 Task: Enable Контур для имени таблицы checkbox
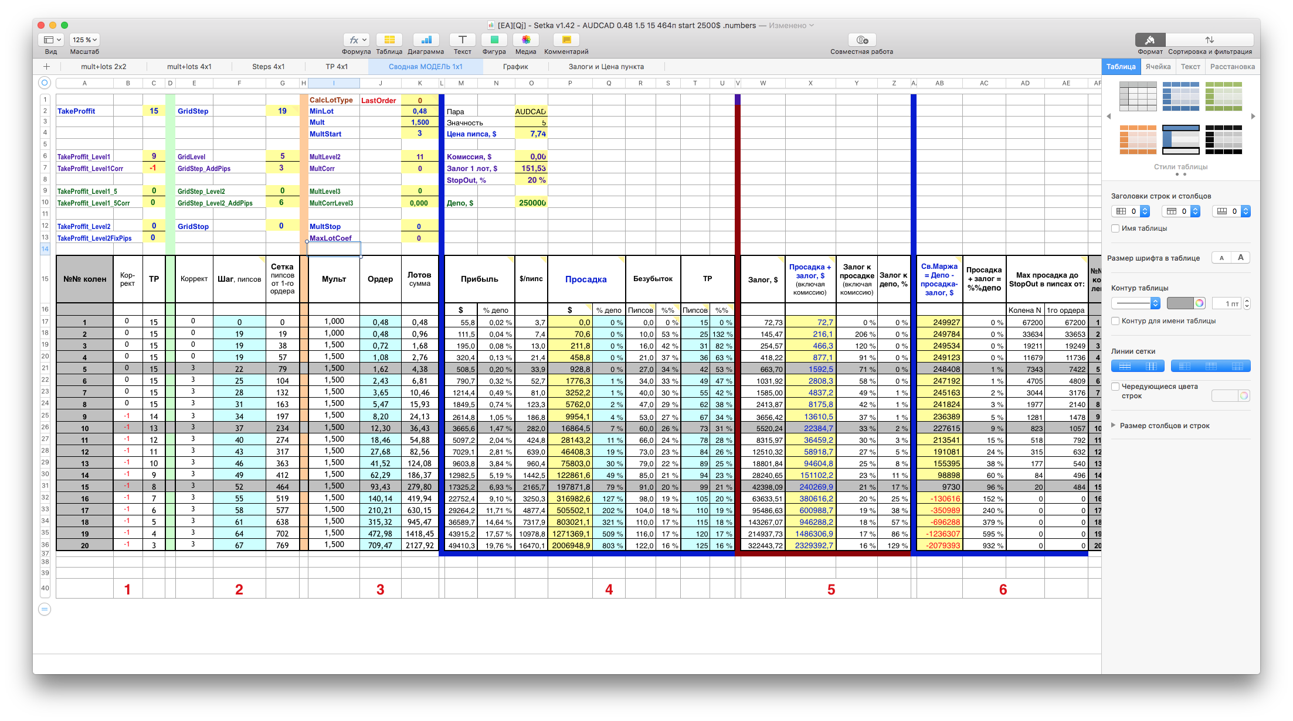pos(1115,321)
